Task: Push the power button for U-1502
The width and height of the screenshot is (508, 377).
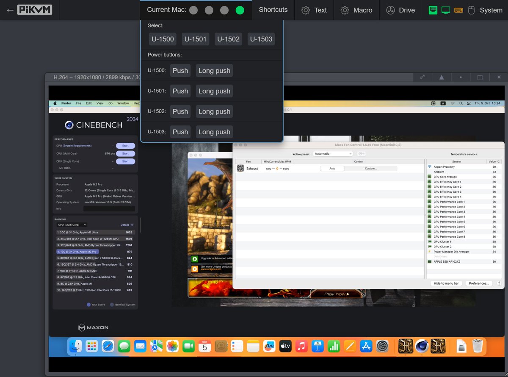Action: (180, 111)
